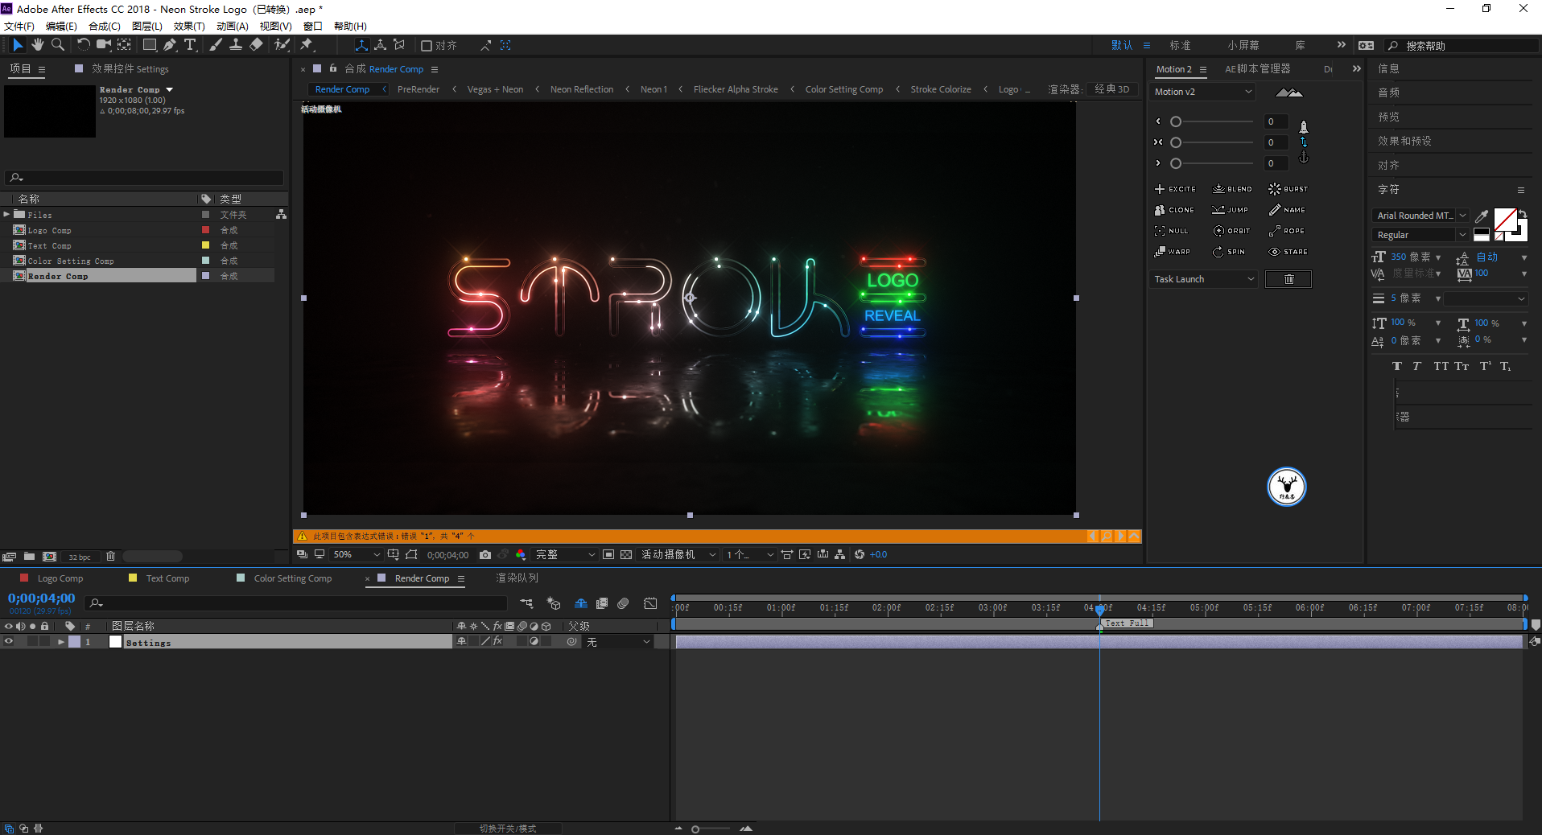Viewport: 1542px width, 835px height.
Task: Open the Regular font style dropdown
Action: [1420, 235]
